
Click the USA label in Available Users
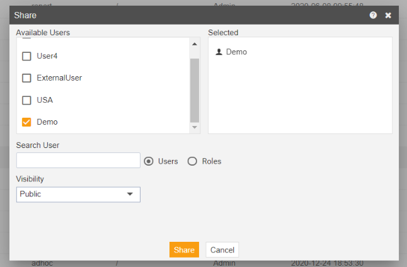(45, 100)
